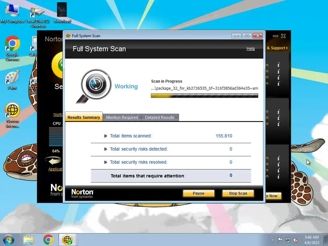Click the taskbar clock showing 5:46 AM

tap(312, 240)
